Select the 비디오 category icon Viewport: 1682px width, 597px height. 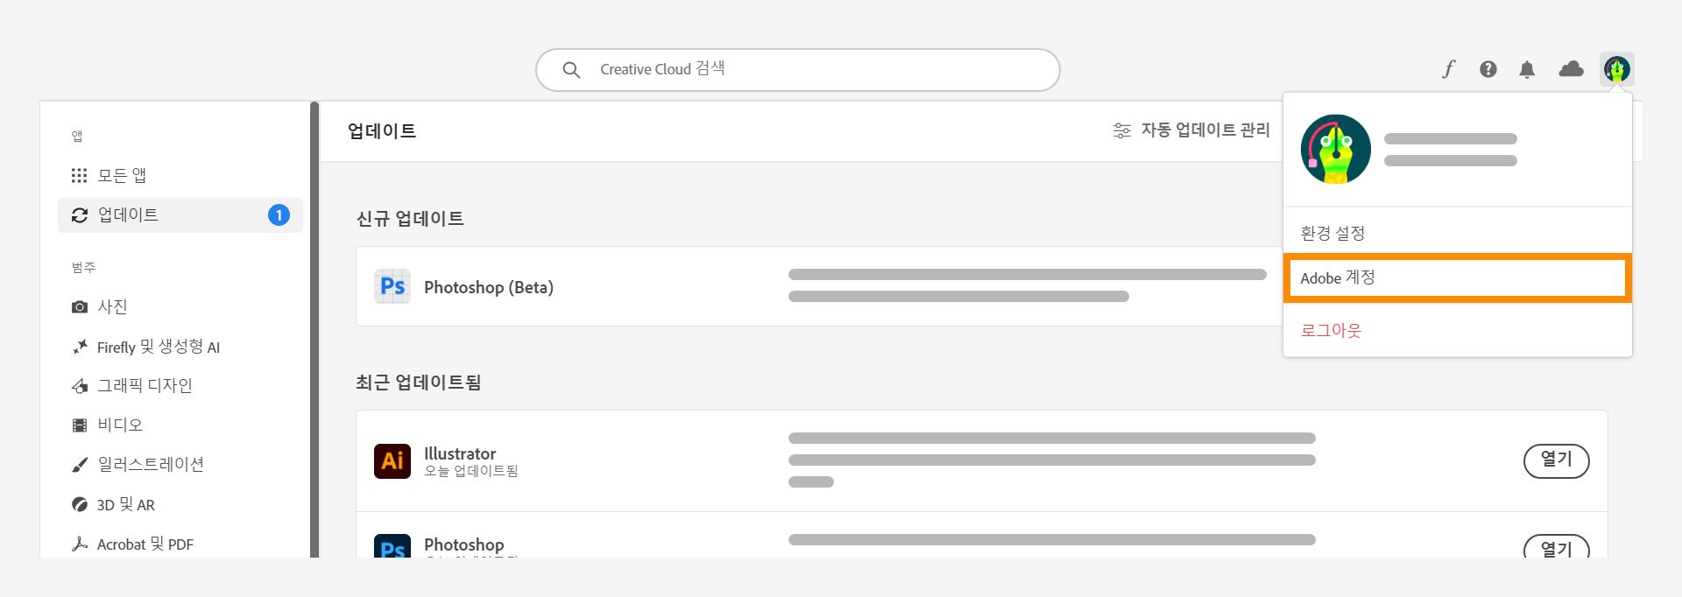point(80,425)
